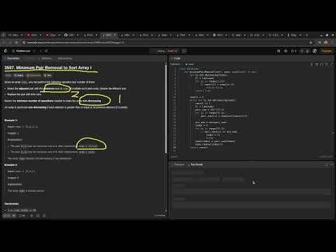The image size is (336, 252).
Task: Share the problem via share icon
Action: click(38, 216)
